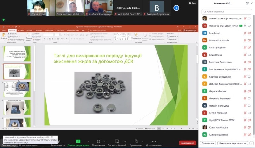Click Выключить звук для всех button
The width and height of the screenshot is (255, 148).
click(x=233, y=143)
